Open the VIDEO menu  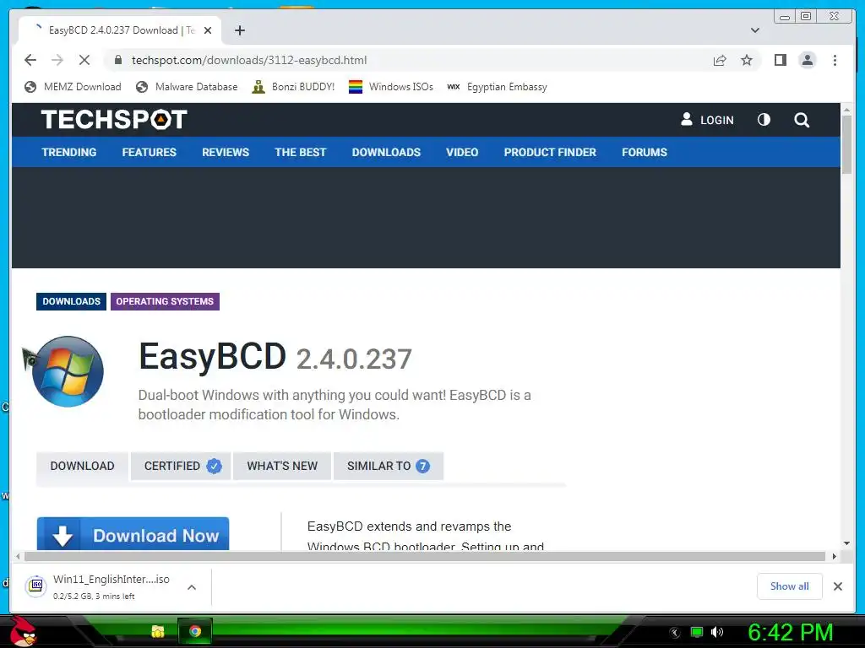point(462,152)
